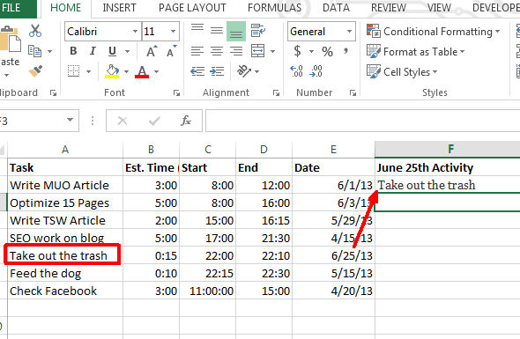Select cell 'Take out the trash' in column A
The height and width of the screenshot is (339, 520).
65,255
